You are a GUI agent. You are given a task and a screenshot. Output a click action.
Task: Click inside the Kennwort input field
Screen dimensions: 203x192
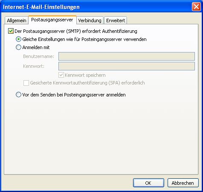(127, 66)
